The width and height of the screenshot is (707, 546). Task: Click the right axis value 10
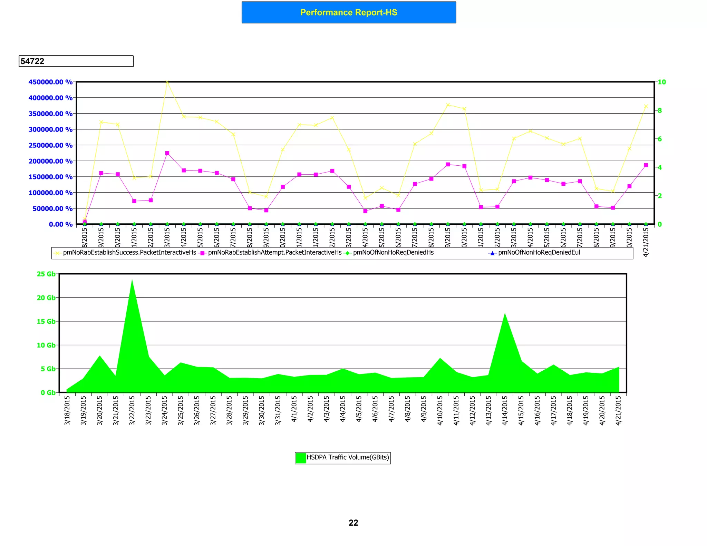click(x=662, y=82)
